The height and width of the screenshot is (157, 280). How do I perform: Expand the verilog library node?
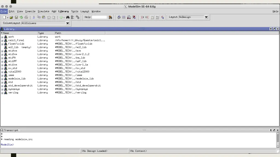point(2,93)
